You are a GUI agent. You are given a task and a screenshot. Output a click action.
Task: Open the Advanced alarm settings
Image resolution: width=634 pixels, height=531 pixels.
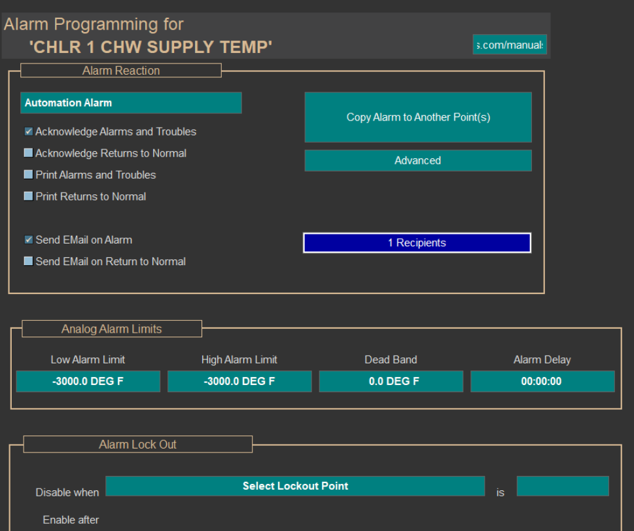(x=417, y=160)
